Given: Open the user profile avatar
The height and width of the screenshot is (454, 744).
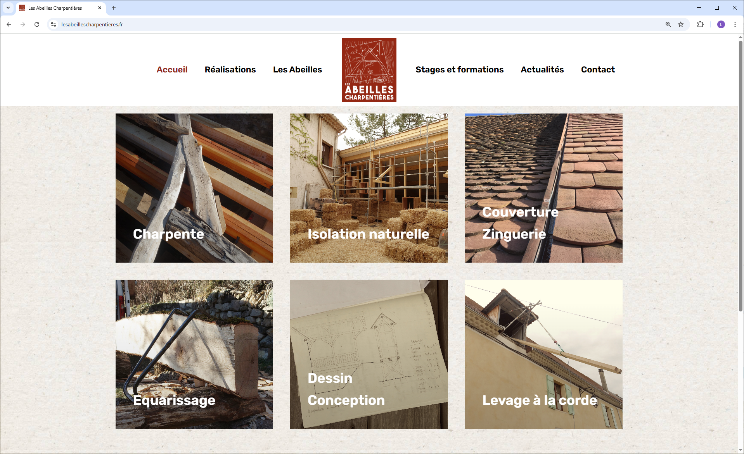Looking at the screenshot, I should [x=721, y=24].
